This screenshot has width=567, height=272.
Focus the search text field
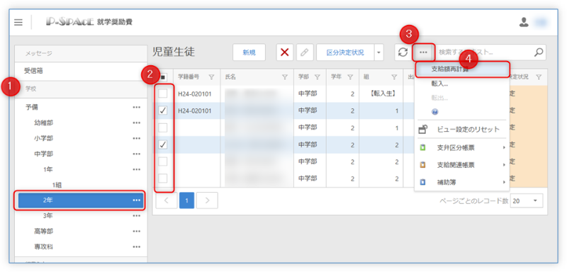485,52
